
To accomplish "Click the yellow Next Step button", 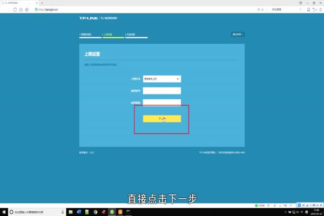I will 161,119.
